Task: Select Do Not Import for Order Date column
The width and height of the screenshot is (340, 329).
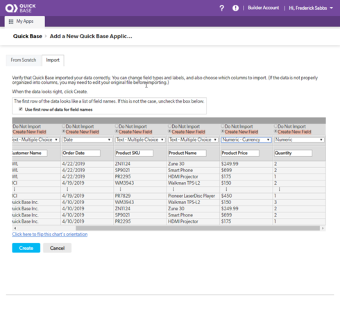Action: [x=64, y=126]
